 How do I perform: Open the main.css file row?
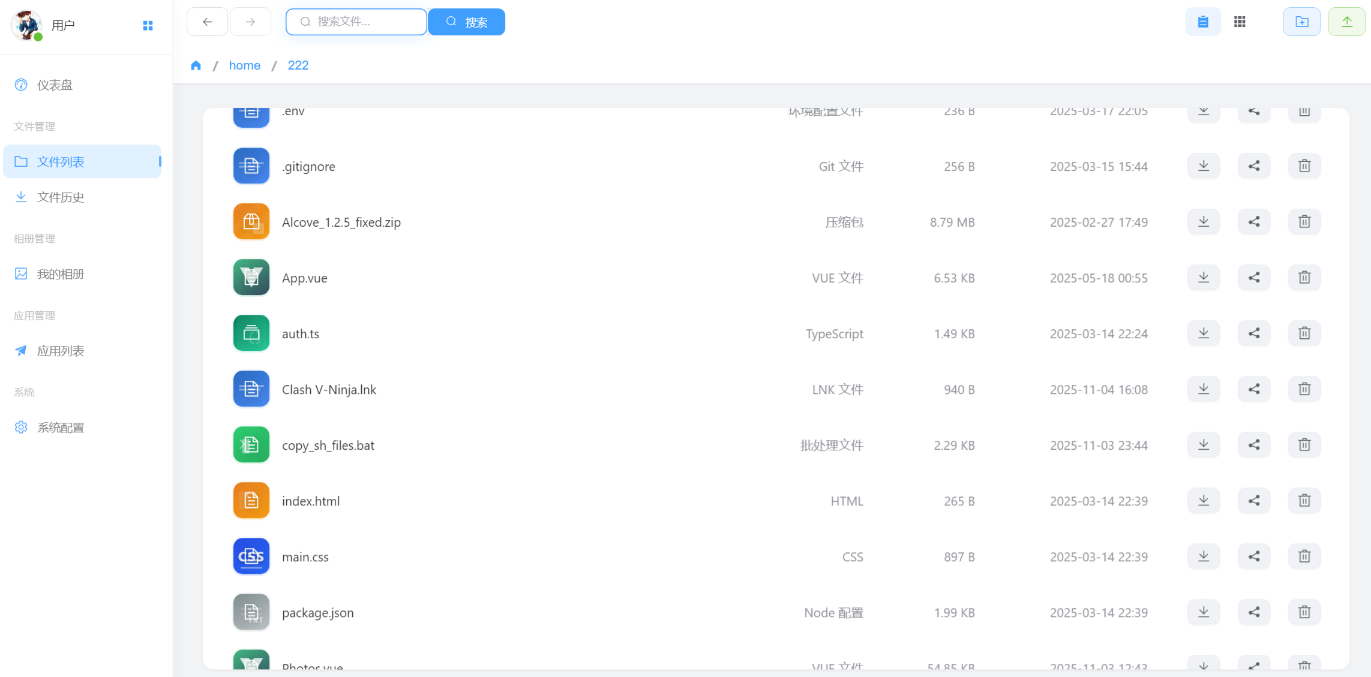pos(305,557)
